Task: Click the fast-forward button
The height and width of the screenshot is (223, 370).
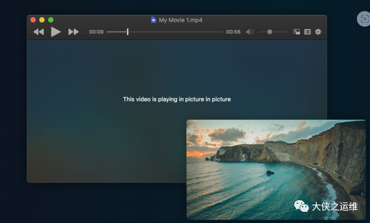Action: point(73,32)
